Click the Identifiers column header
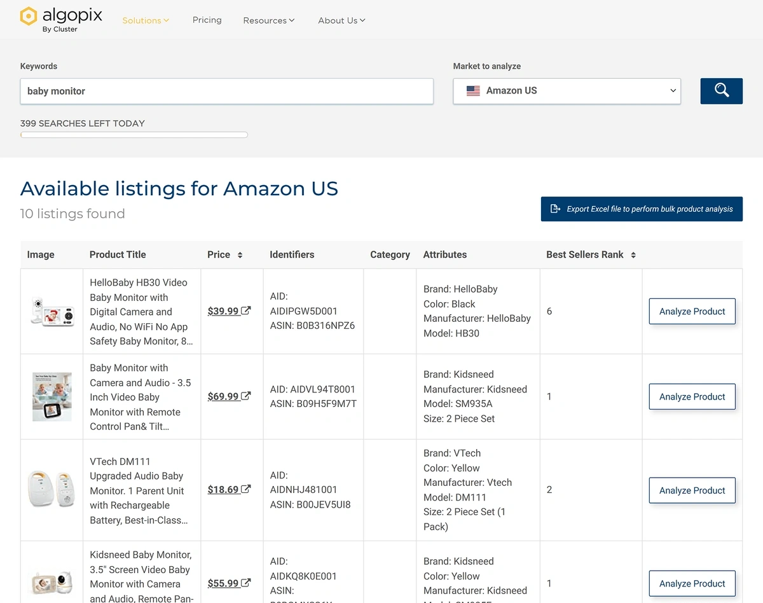 click(292, 254)
